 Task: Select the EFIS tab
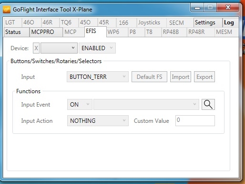[95, 32]
